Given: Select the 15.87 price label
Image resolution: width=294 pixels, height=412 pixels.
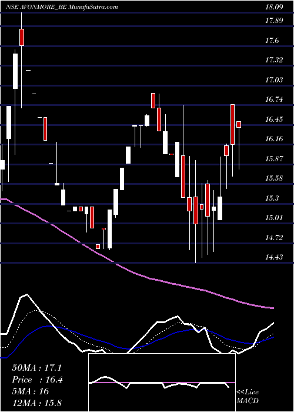Looking at the screenshot, I should pyautogui.click(x=274, y=159).
